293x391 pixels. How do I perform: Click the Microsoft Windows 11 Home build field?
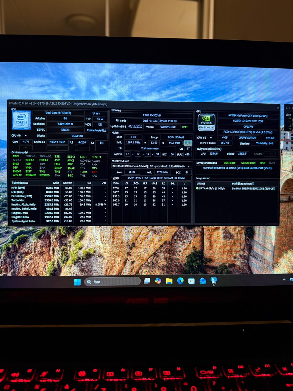[237, 168]
